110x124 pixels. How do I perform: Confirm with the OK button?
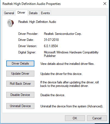(x=75, y=118)
